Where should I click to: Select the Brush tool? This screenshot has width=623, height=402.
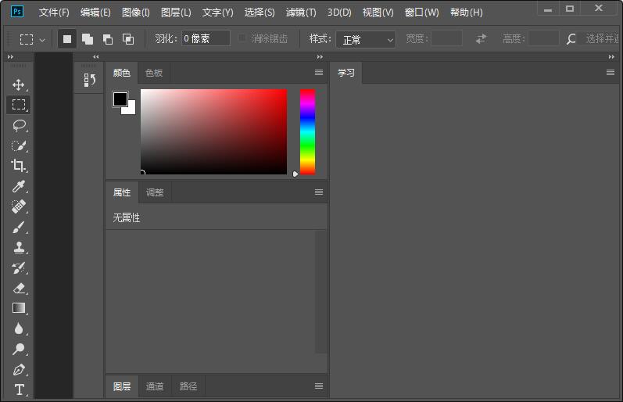(19, 227)
